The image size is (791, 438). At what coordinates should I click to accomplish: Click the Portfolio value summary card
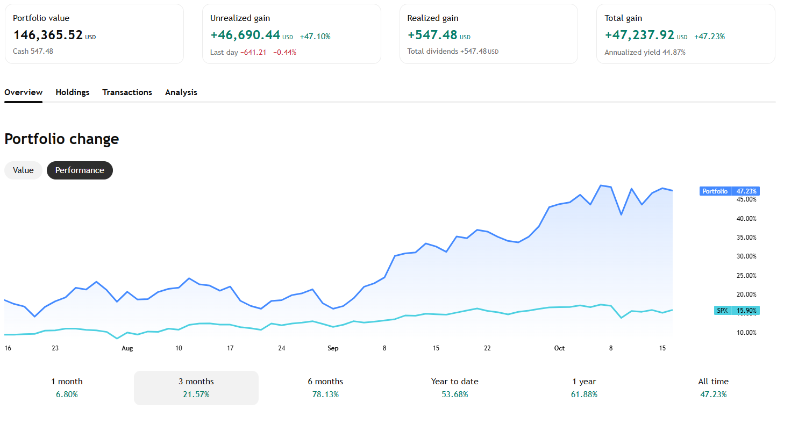[x=94, y=34]
